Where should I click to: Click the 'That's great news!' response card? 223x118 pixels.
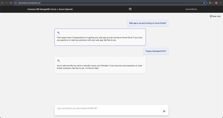point(100,37)
